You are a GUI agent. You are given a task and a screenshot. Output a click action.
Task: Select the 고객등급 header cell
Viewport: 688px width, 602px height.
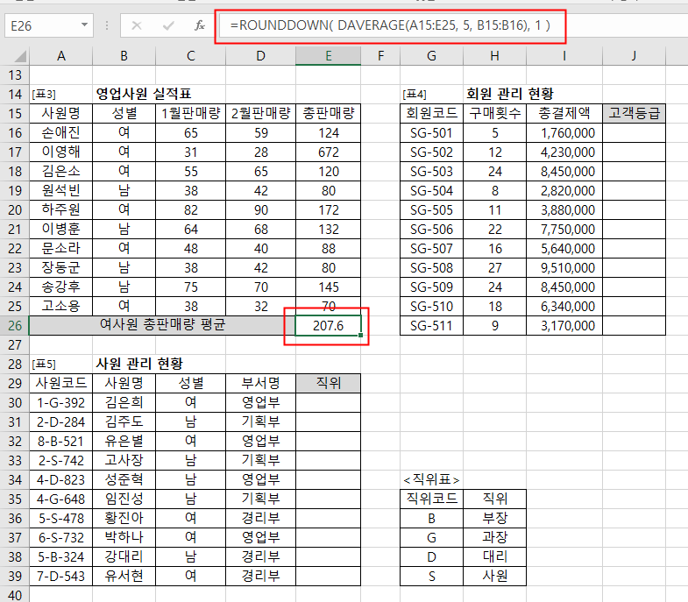point(634,113)
